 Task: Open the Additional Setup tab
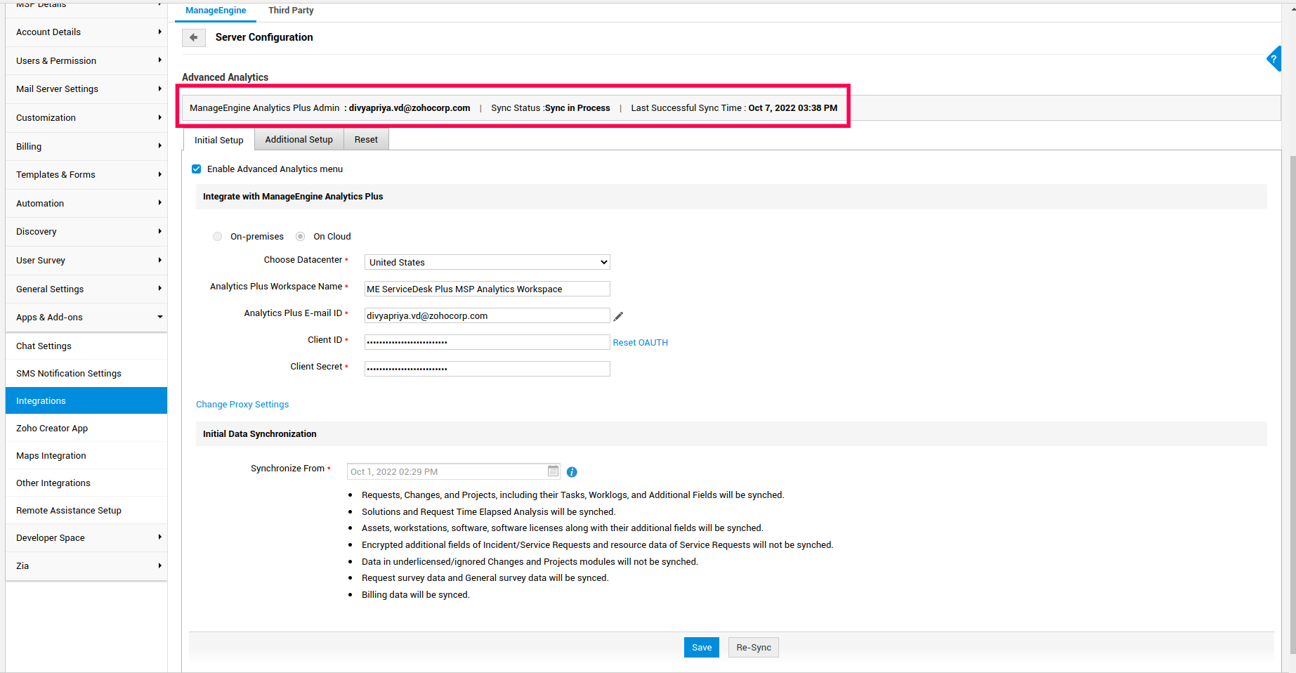coord(299,140)
